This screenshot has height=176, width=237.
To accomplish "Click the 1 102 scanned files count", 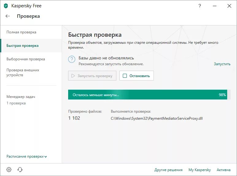I will (74, 118).
